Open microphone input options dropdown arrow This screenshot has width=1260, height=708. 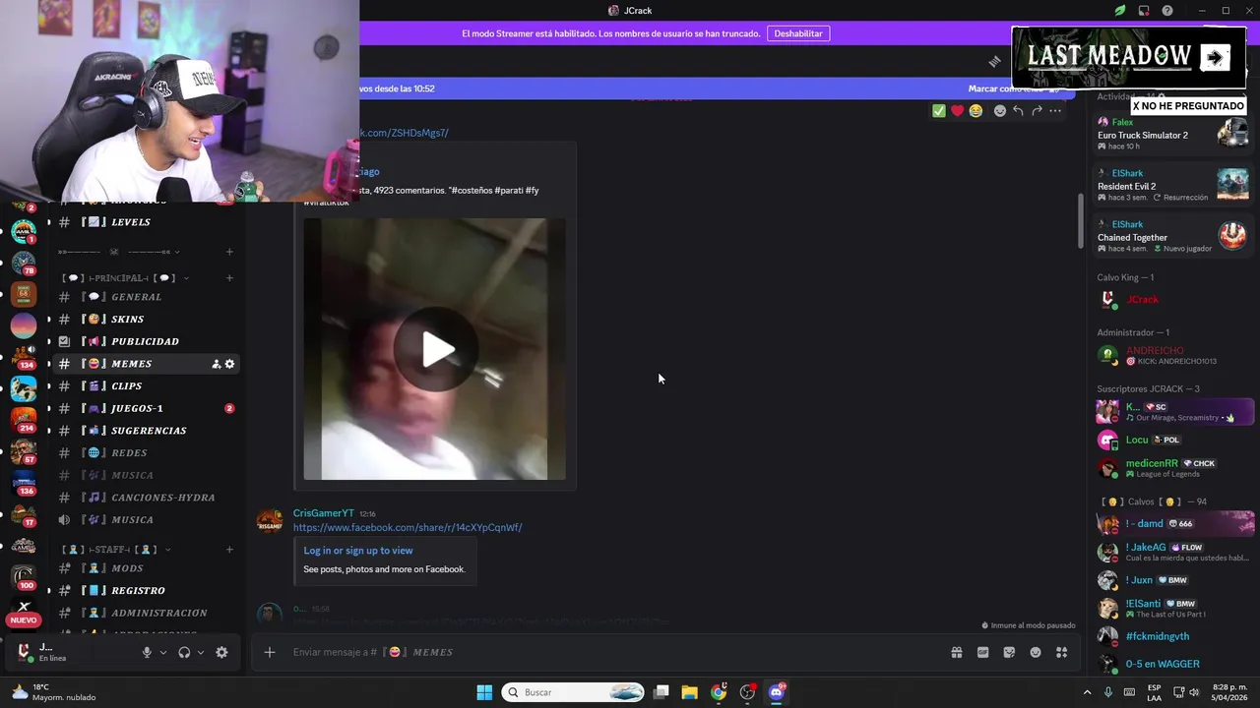[x=163, y=652]
